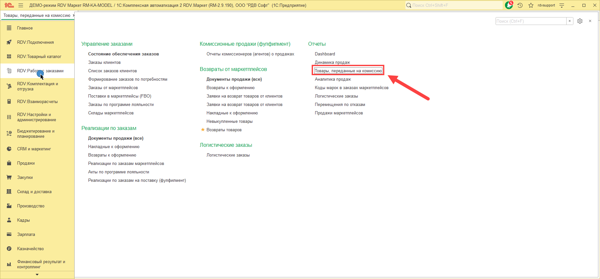Screen dimensions: 600x279
Task: Select the Главное section icon
Action: [9, 28]
